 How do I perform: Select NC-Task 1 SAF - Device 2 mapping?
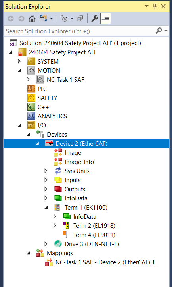(105, 262)
